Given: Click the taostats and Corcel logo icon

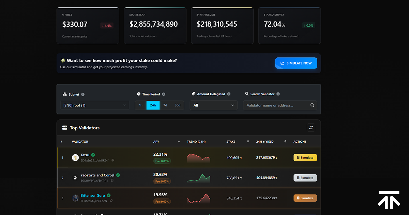Looking at the screenshot, I should [75, 178].
